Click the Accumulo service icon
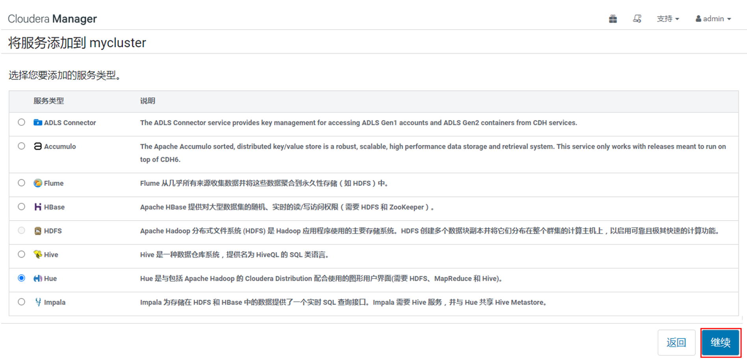The image size is (747, 362). pyautogui.click(x=38, y=146)
